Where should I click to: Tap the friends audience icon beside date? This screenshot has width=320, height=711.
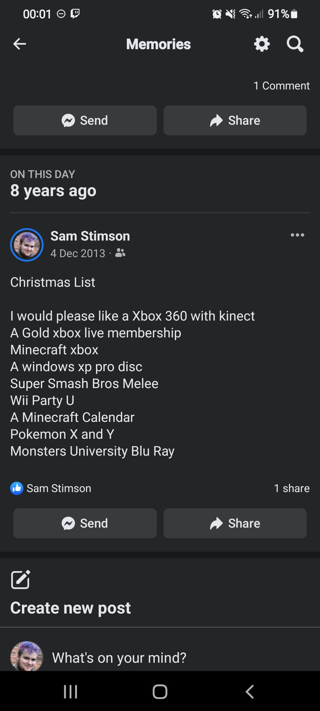coord(120,253)
